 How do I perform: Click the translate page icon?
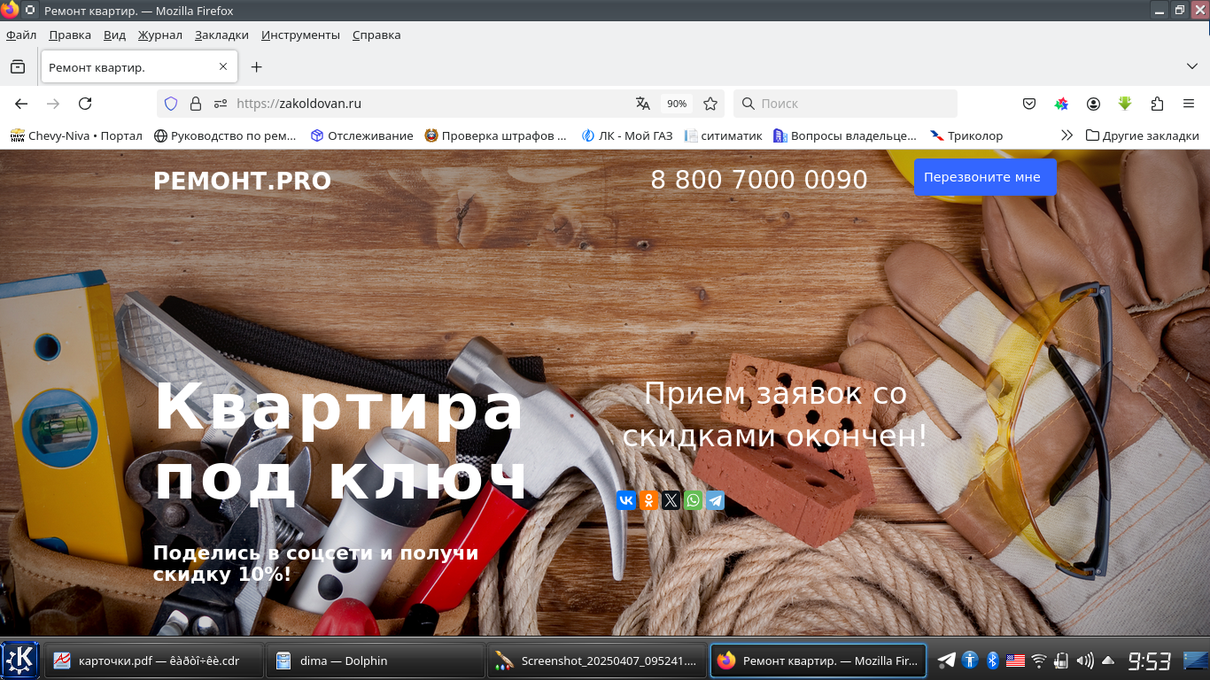click(x=643, y=104)
